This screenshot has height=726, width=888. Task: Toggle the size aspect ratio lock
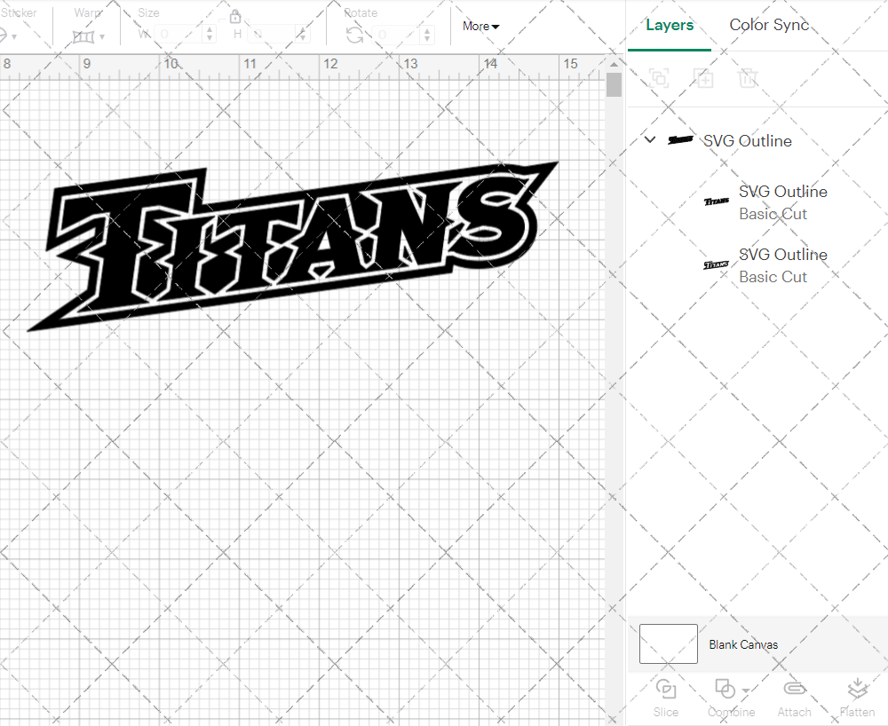(235, 16)
